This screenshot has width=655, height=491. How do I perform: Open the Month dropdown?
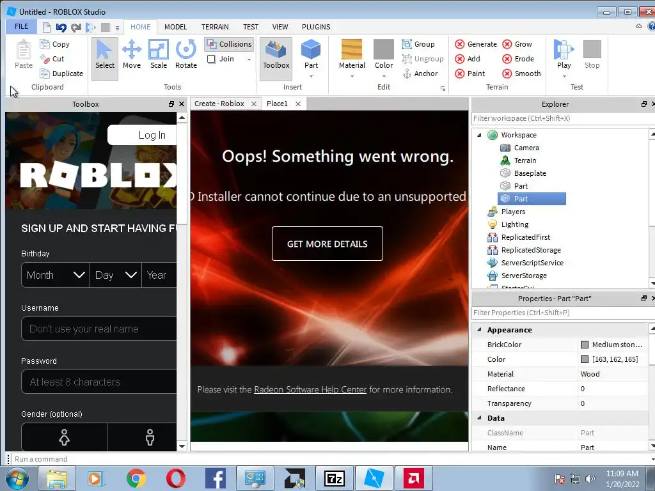click(x=56, y=275)
